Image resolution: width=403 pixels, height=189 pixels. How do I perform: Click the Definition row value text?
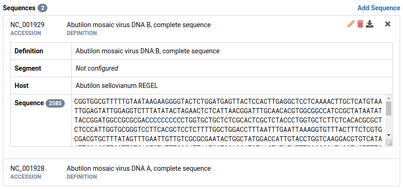[147, 51]
